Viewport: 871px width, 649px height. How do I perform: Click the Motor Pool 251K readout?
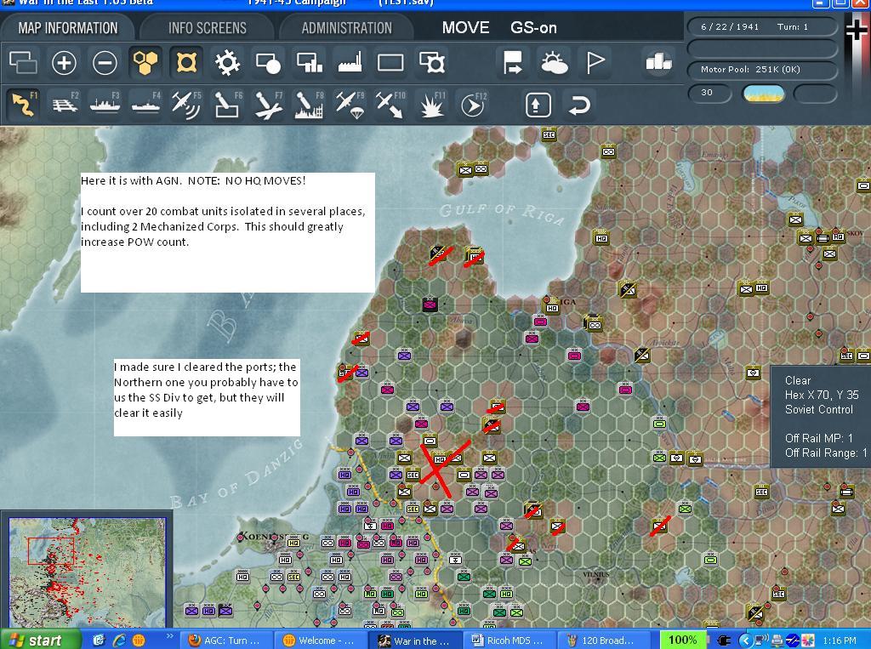click(x=762, y=70)
